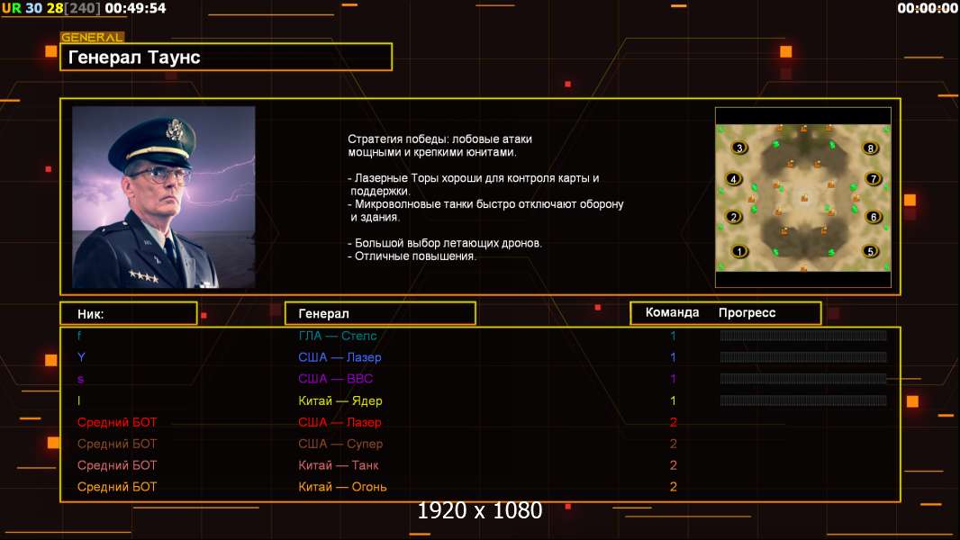Click the loading progress bar for player s
Viewport: 960px width, 540px height.
click(x=803, y=379)
